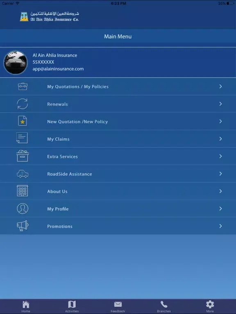The image size is (236, 314).
Task: Select the Promotions text label
Action: tap(59, 226)
